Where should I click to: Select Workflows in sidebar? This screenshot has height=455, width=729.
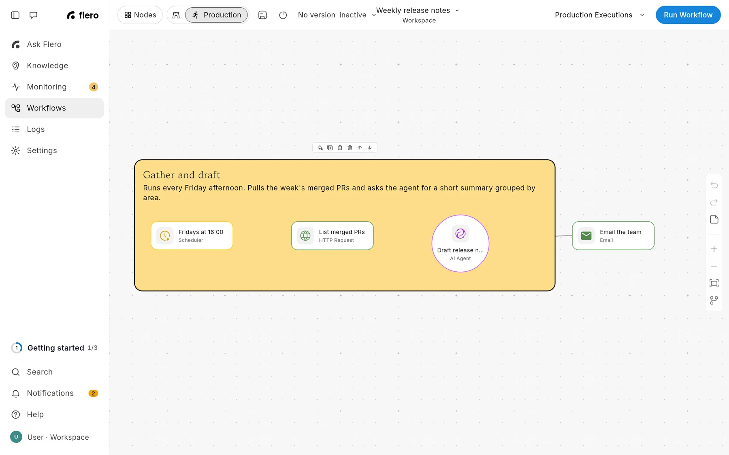click(54, 108)
